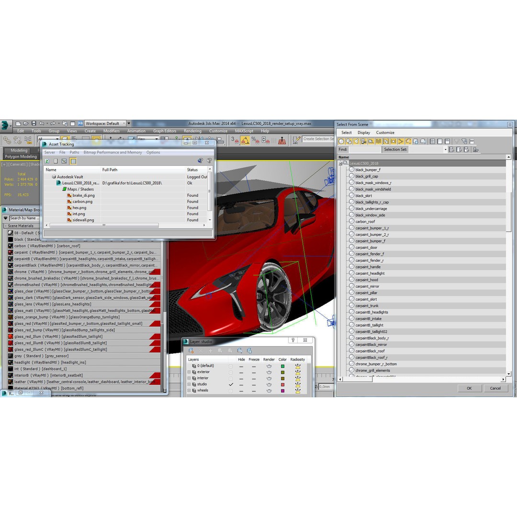Click the Tree View icon in Asset Tracking
This screenshot has width=517, height=517.
click(64, 161)
